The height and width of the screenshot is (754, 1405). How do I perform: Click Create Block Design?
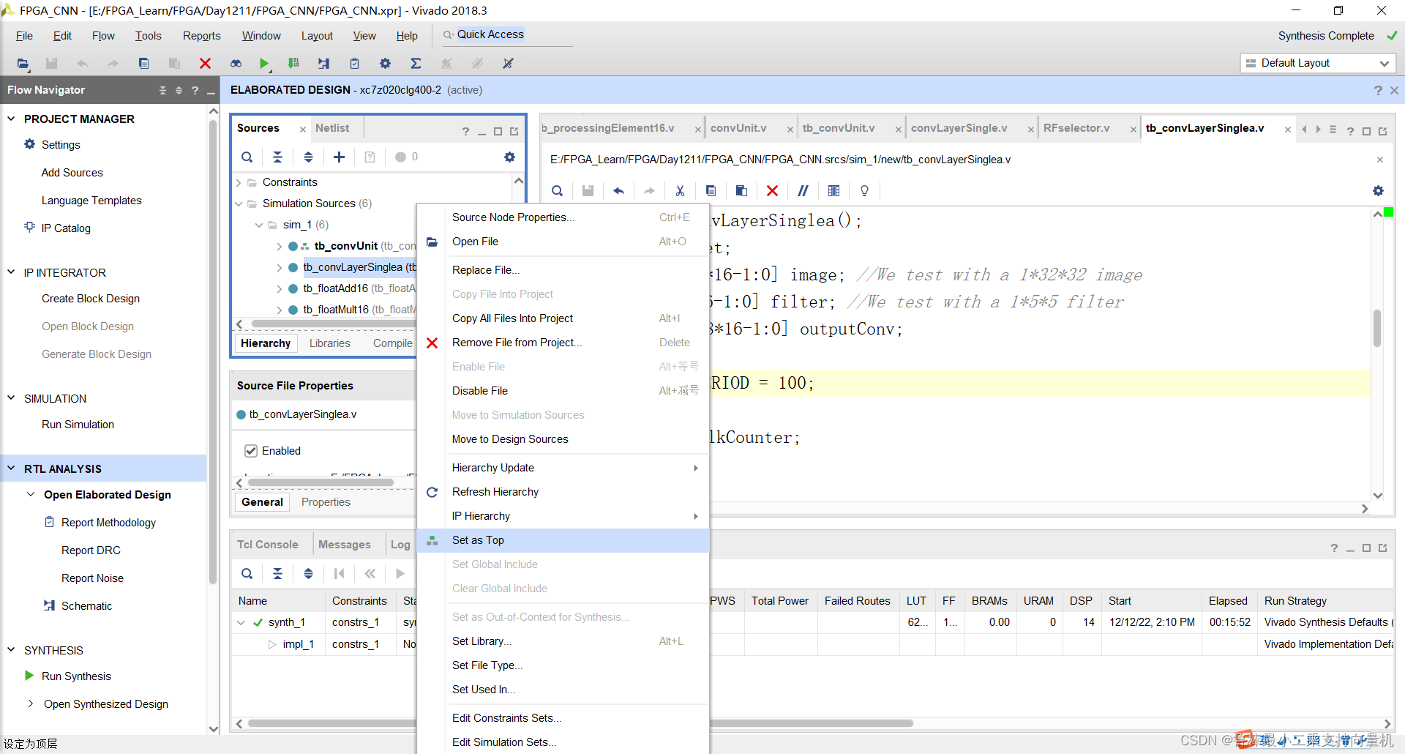pos(91,299)
